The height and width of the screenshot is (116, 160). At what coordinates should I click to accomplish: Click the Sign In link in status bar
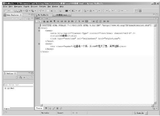pyautogui.click(x=140, y=113)
